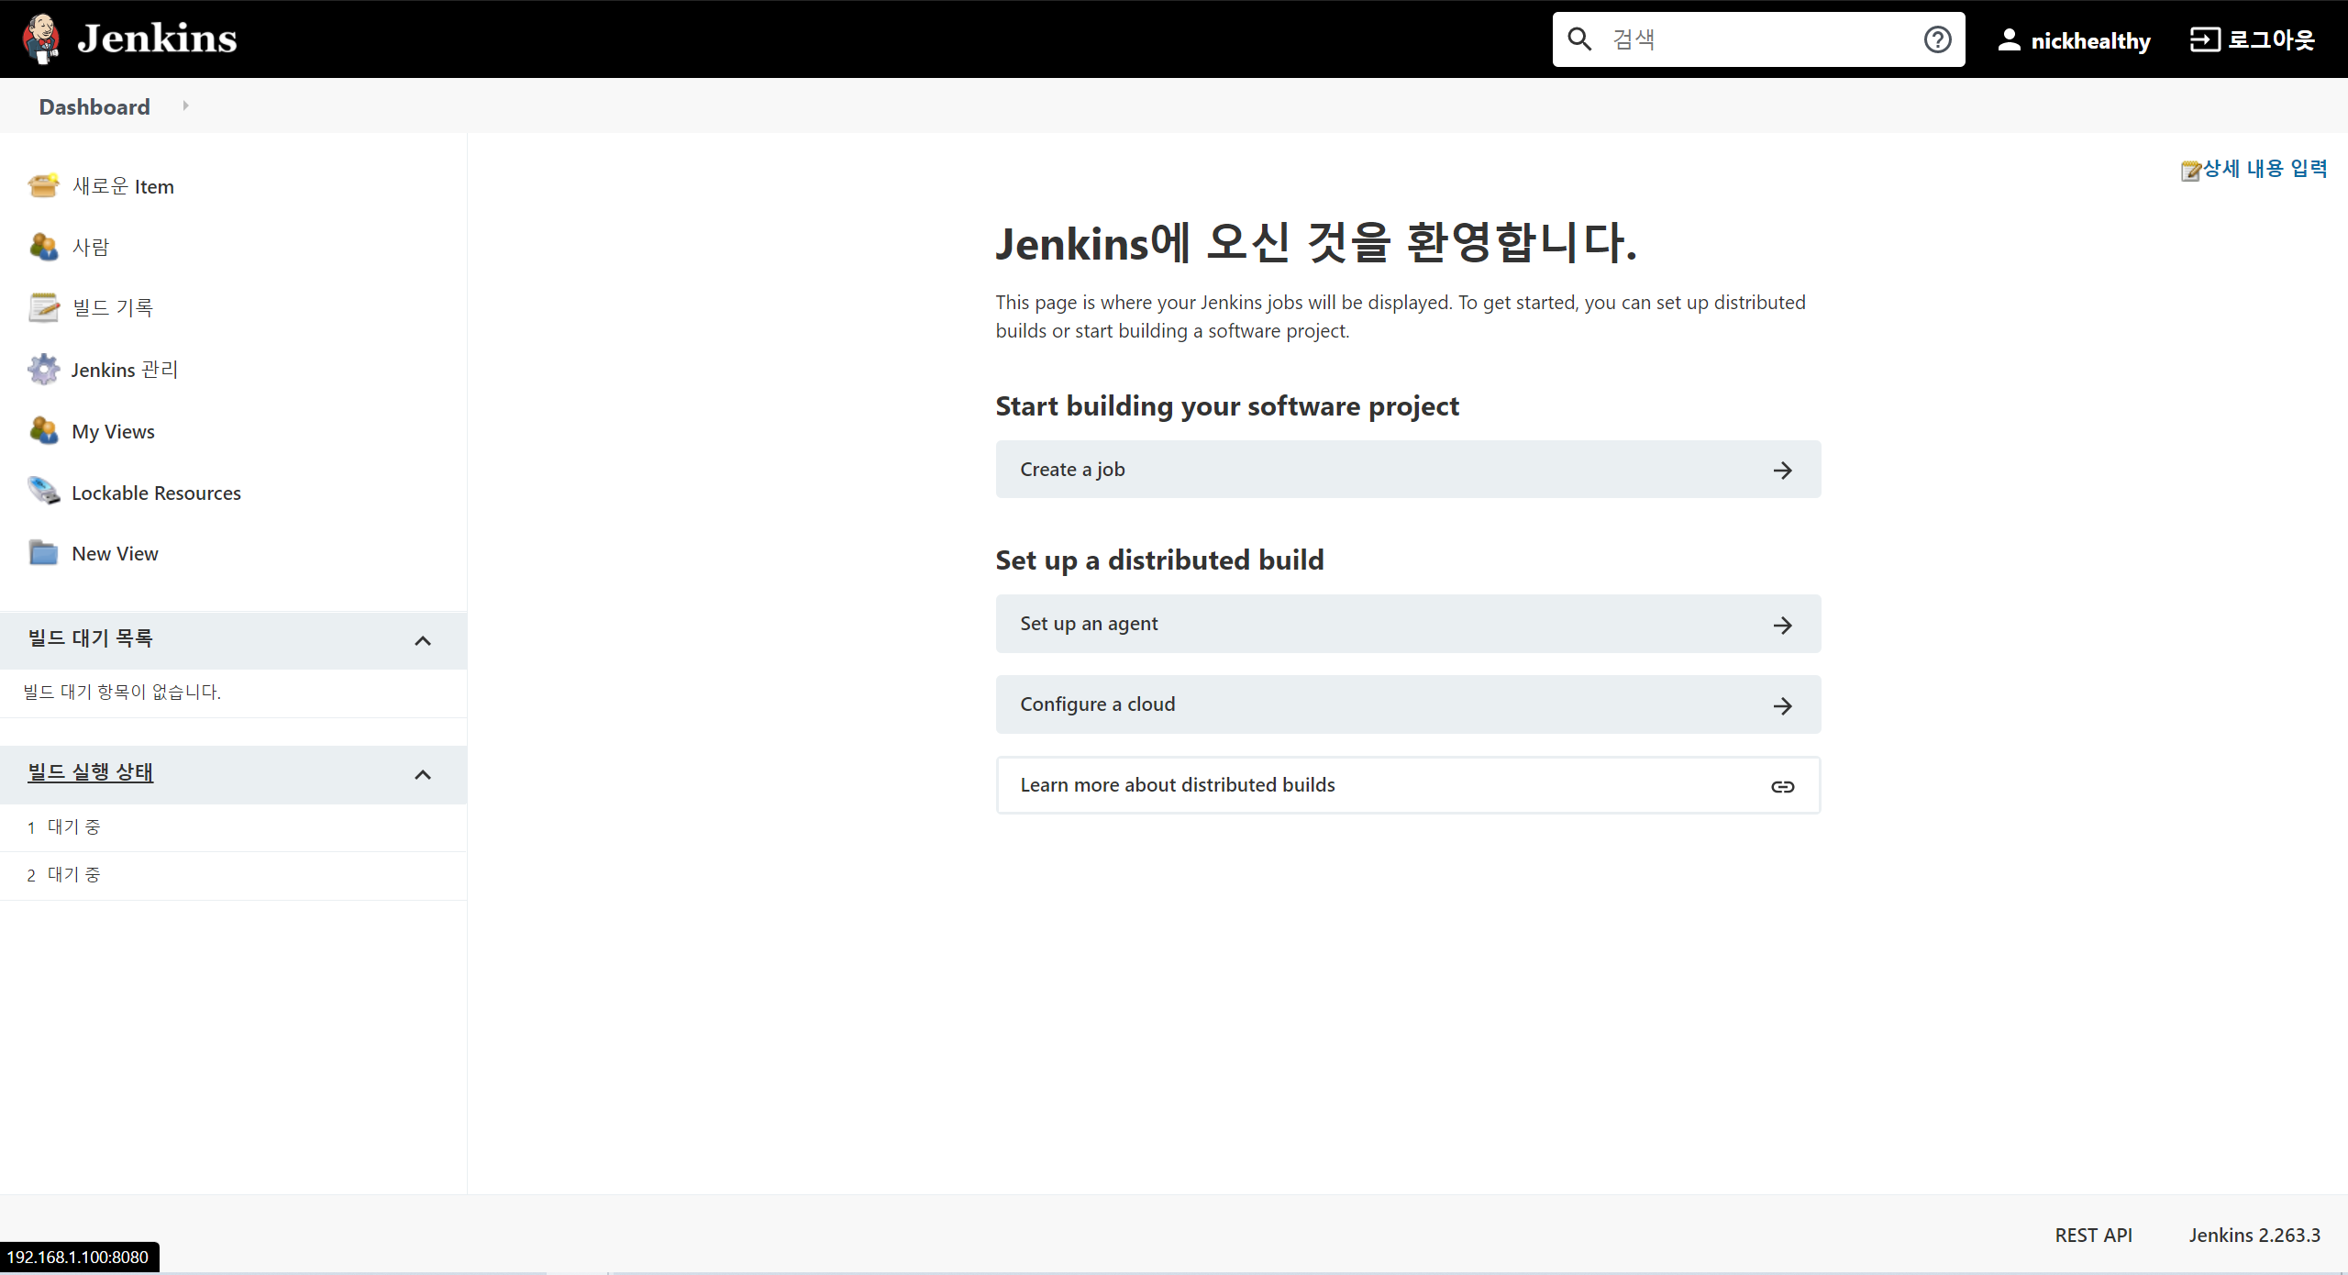Focus the 검색 search input field
2348x1275 pixels.
point(1758,39)
